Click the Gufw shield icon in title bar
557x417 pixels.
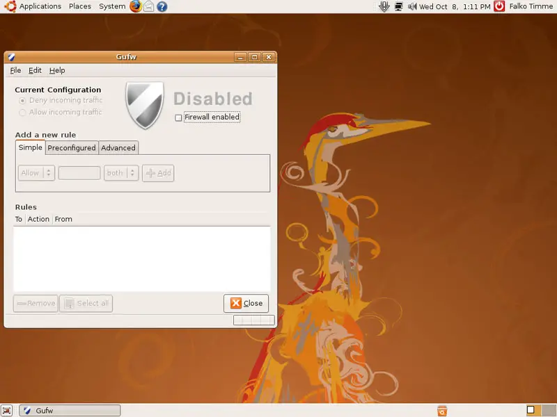click(x=11, y=57)
